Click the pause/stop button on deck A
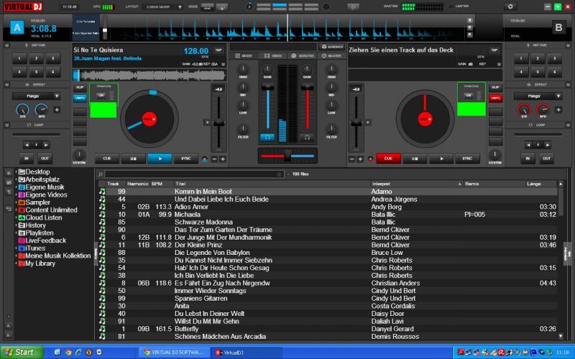Image resolution: width=575 pixels, height=359 pixels. tap(133, 159)
